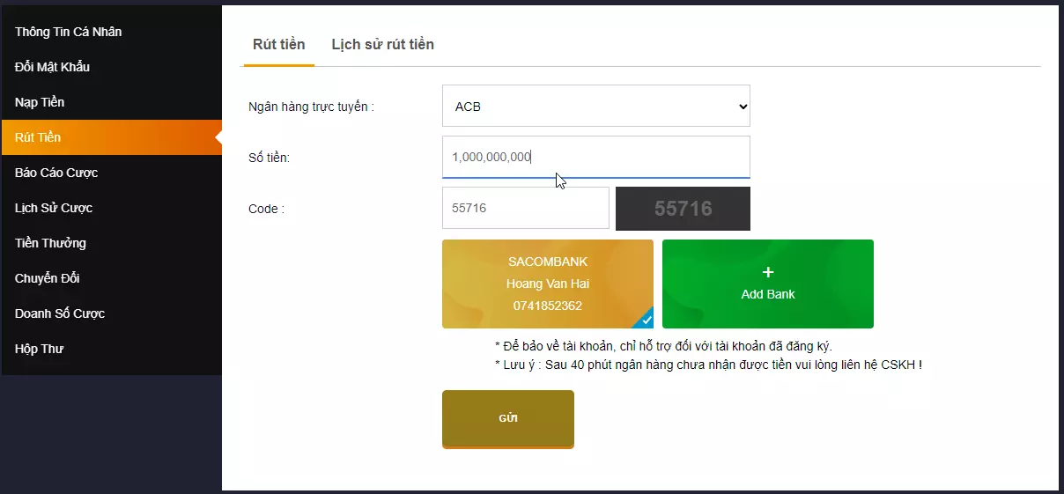
Task: Focus the Code input field
Action: pos(525,209)
